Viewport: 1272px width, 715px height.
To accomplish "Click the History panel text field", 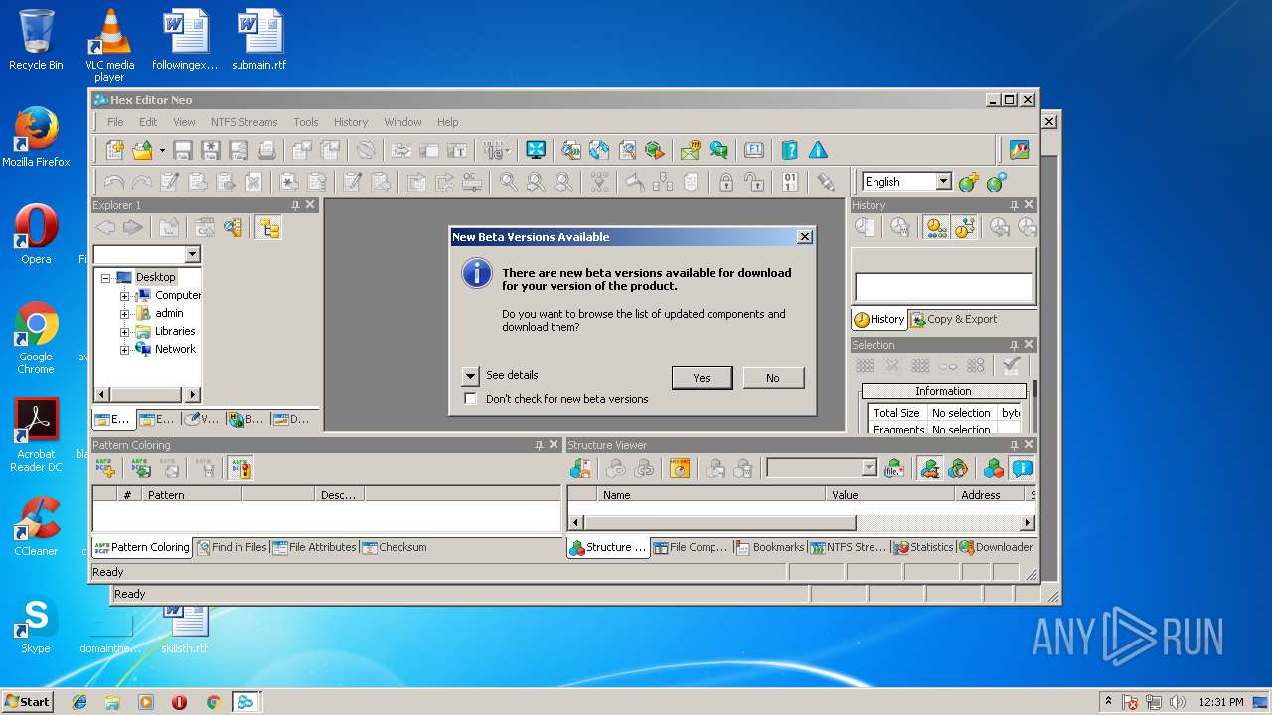I will (944, 287).
